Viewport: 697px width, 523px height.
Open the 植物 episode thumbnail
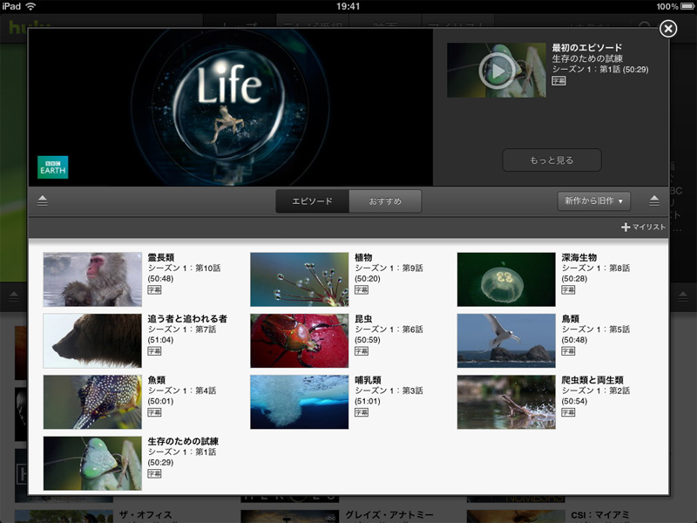[x=299, y=279]
